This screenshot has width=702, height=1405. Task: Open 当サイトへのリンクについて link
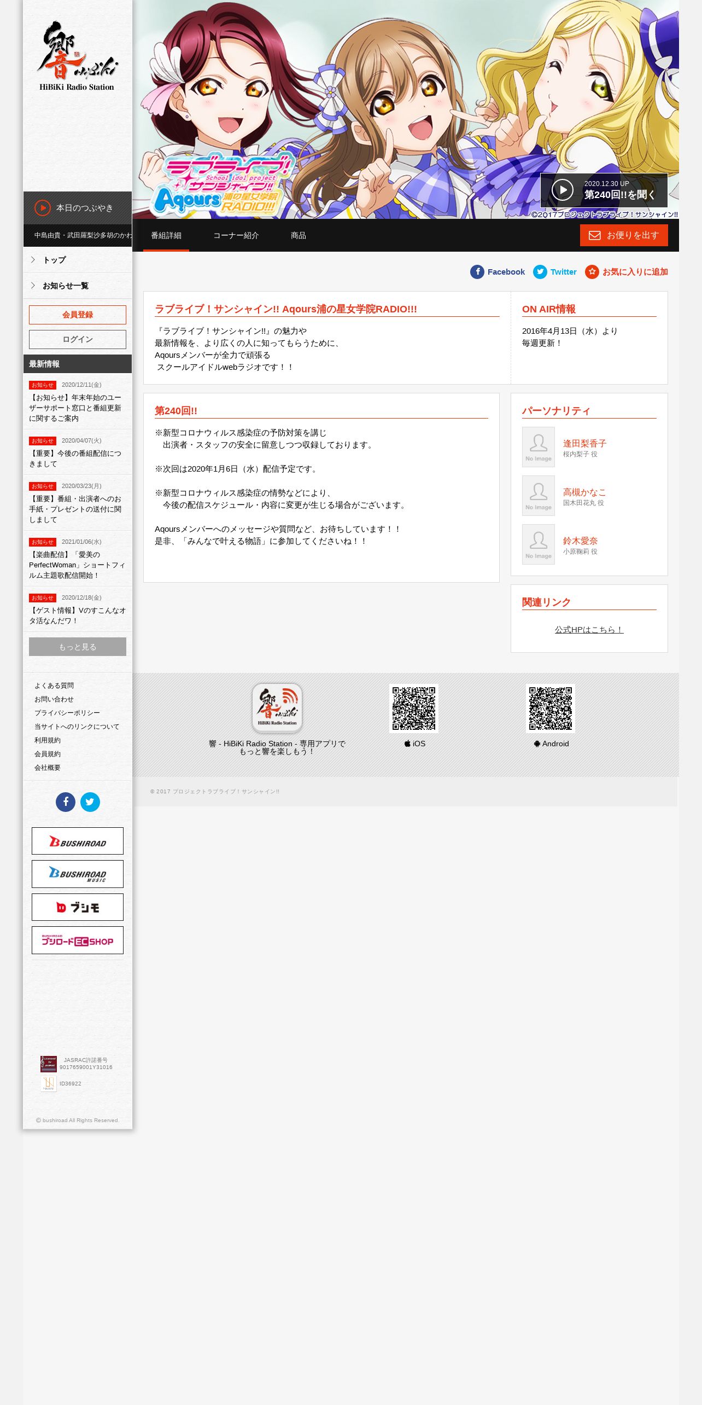77,727
